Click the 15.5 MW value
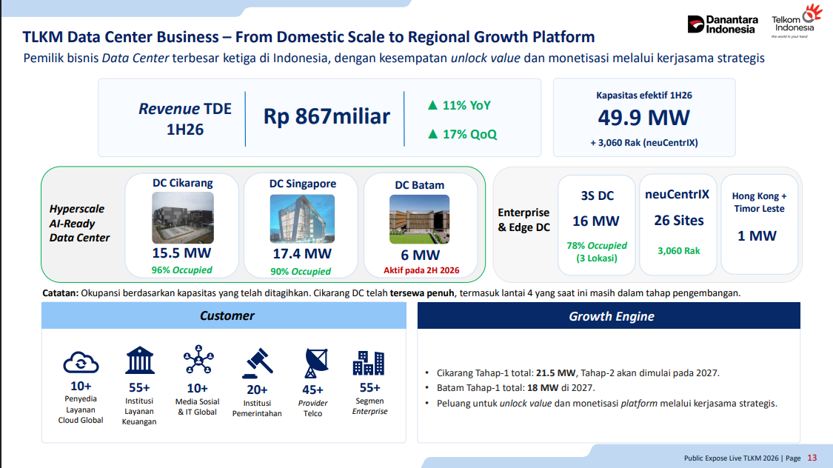833x468 pixels. click(x=181, y=253)
